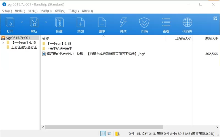Click the Open (打开) toolbar icon

point(10,23)
